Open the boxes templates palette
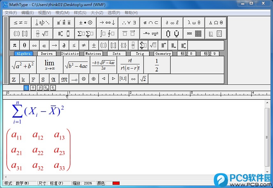 (x=216, y=33)
